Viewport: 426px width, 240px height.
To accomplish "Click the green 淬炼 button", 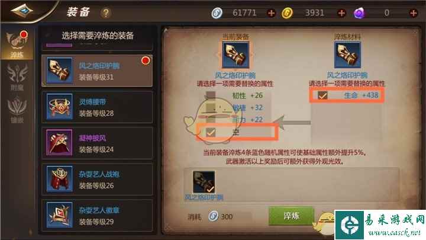I will tap(291, 216).
